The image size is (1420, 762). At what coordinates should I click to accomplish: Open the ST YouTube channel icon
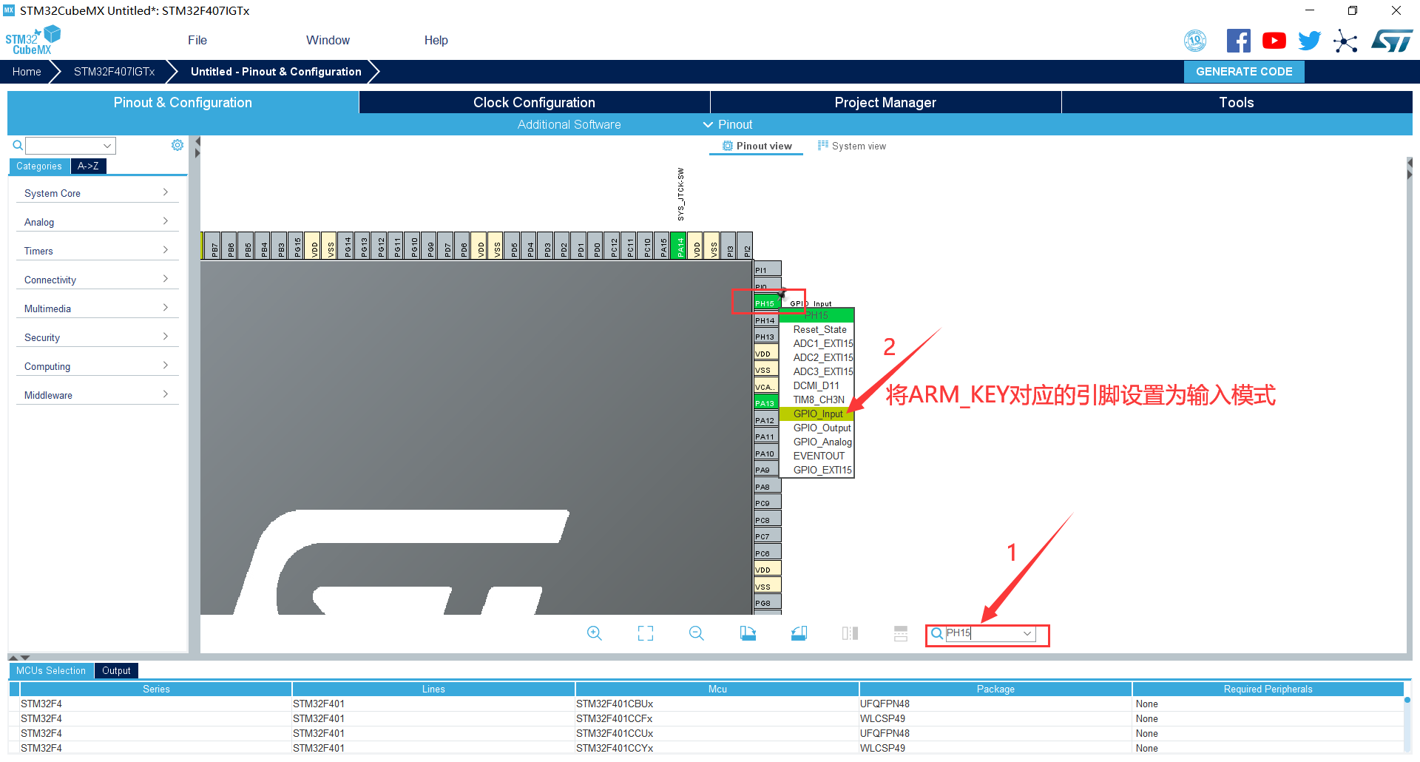[1274, 41]
